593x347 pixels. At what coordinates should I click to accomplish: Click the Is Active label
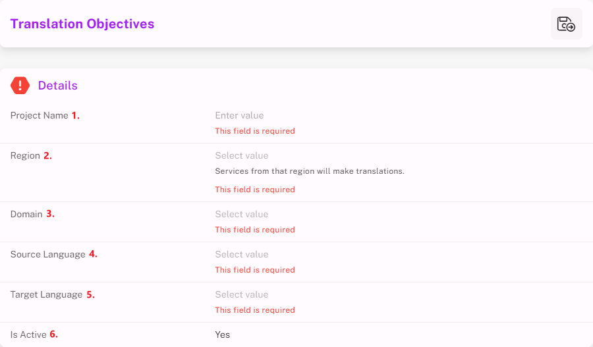click(28, 335)
